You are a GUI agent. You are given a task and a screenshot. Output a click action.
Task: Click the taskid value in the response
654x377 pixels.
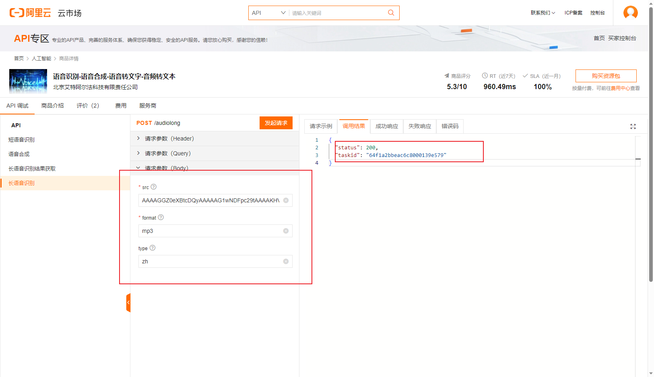[406, 155]
